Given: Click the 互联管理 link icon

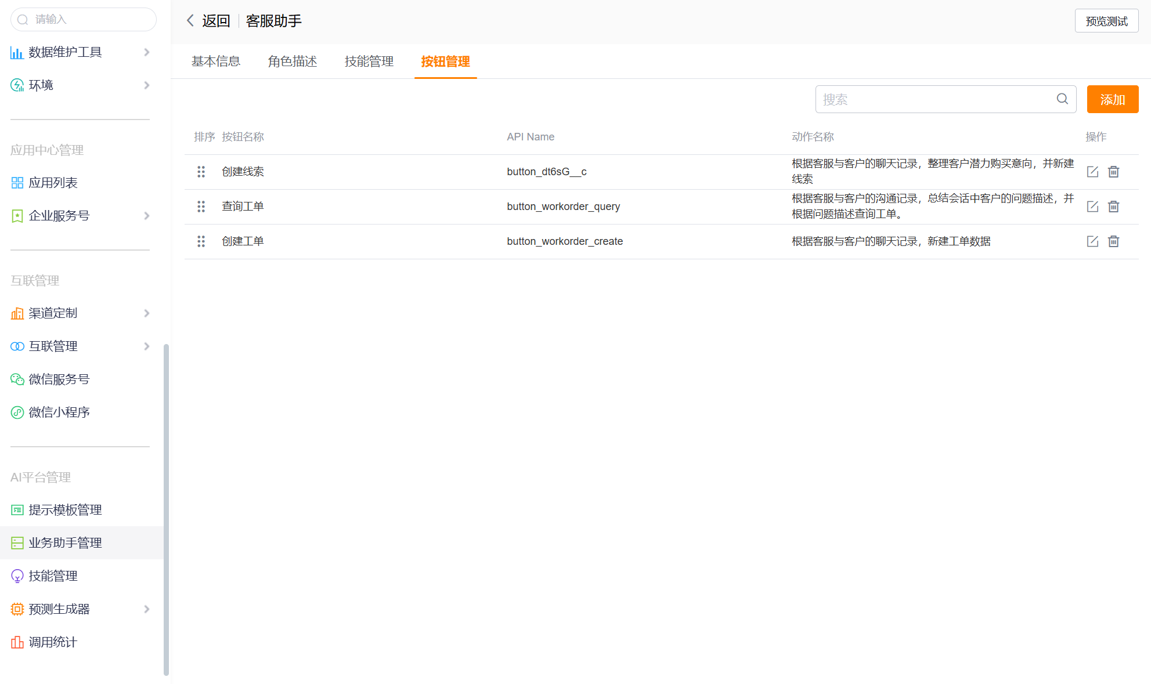Looking at the screenshot, I should [17, 346].
